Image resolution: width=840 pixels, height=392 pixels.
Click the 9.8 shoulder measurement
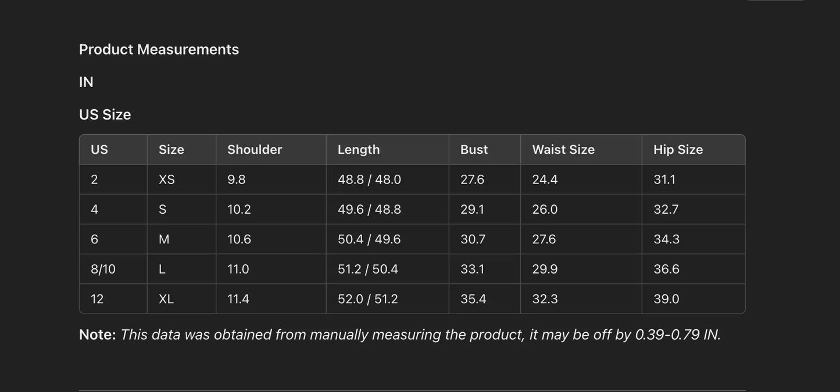pyautogui.click(x=237, y=179)
